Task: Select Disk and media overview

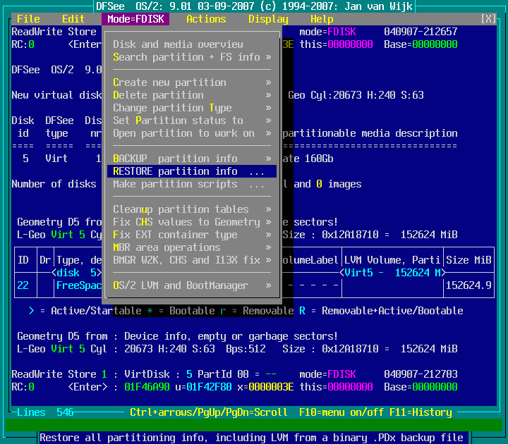Action: (178, 44)
